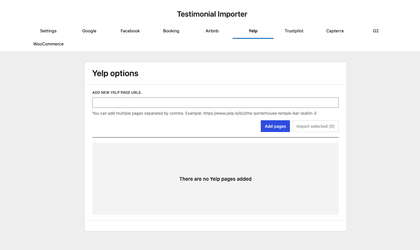Image resolution: width=420 pixels, height=250 pixels.
Task: Open the Capterra tab
Action: (x=335, y=31)
